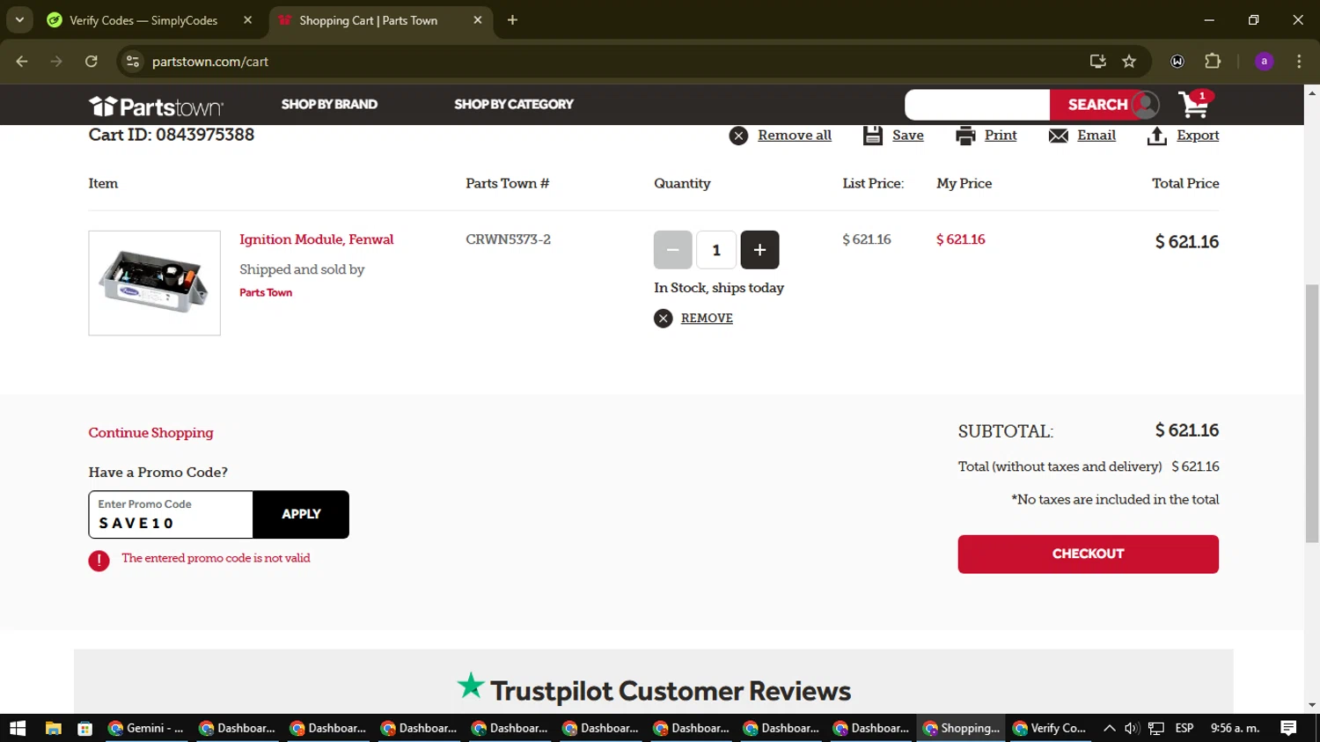Click the Parts Town logo
The width and height of the screenshot is (1320, 742).
point(156,106)
